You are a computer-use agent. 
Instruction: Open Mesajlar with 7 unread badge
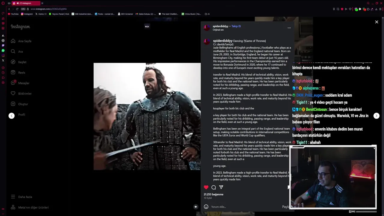(20, 83)
